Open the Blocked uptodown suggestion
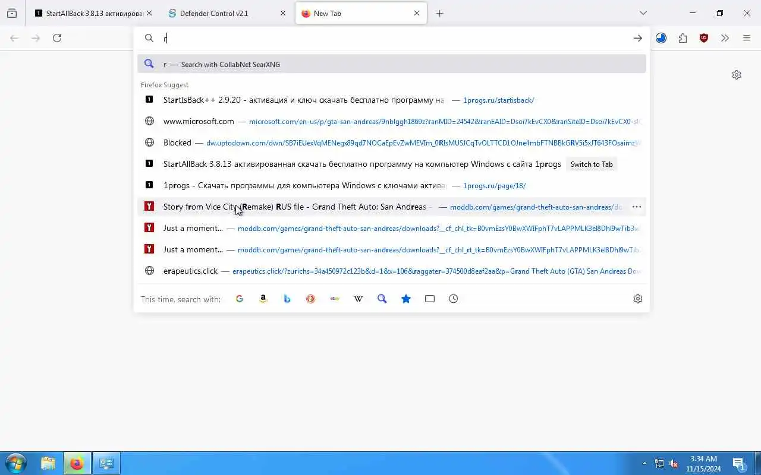Image resolution: width=761 pixels, height=475 pixels. pyautogui.click(x=392, y=142)
